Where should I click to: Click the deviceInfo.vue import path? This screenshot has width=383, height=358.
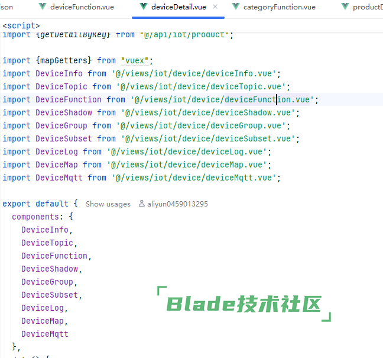click(x=194, y=73)
